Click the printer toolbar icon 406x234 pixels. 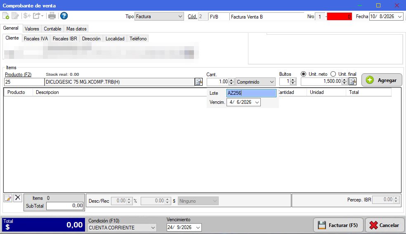tap(52, 16)
